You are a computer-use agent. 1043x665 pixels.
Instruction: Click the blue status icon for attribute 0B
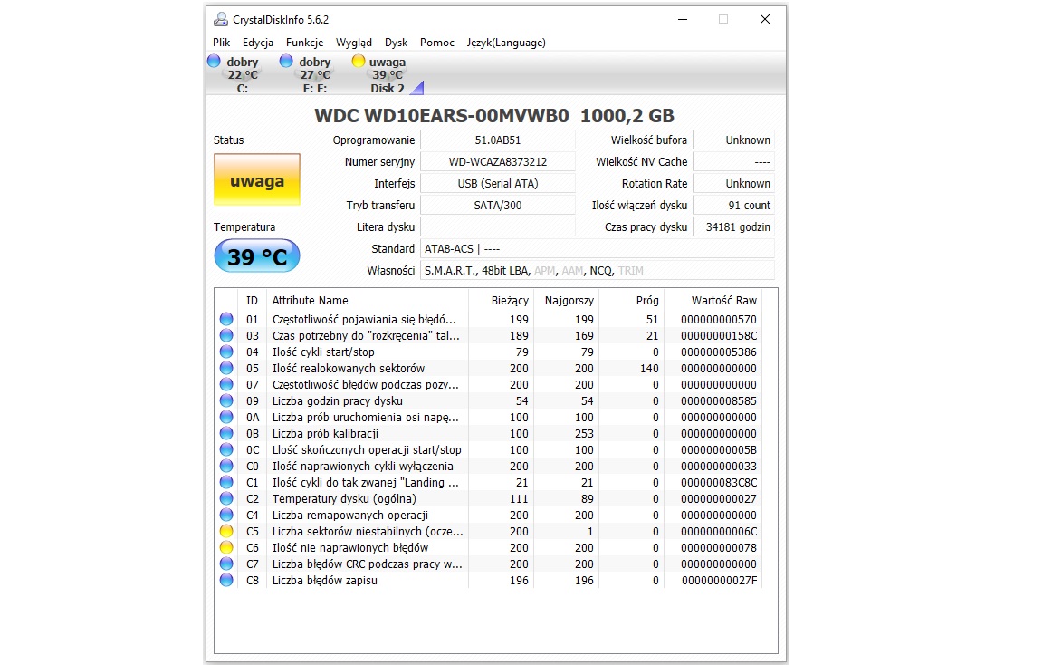tap(226, 433)
